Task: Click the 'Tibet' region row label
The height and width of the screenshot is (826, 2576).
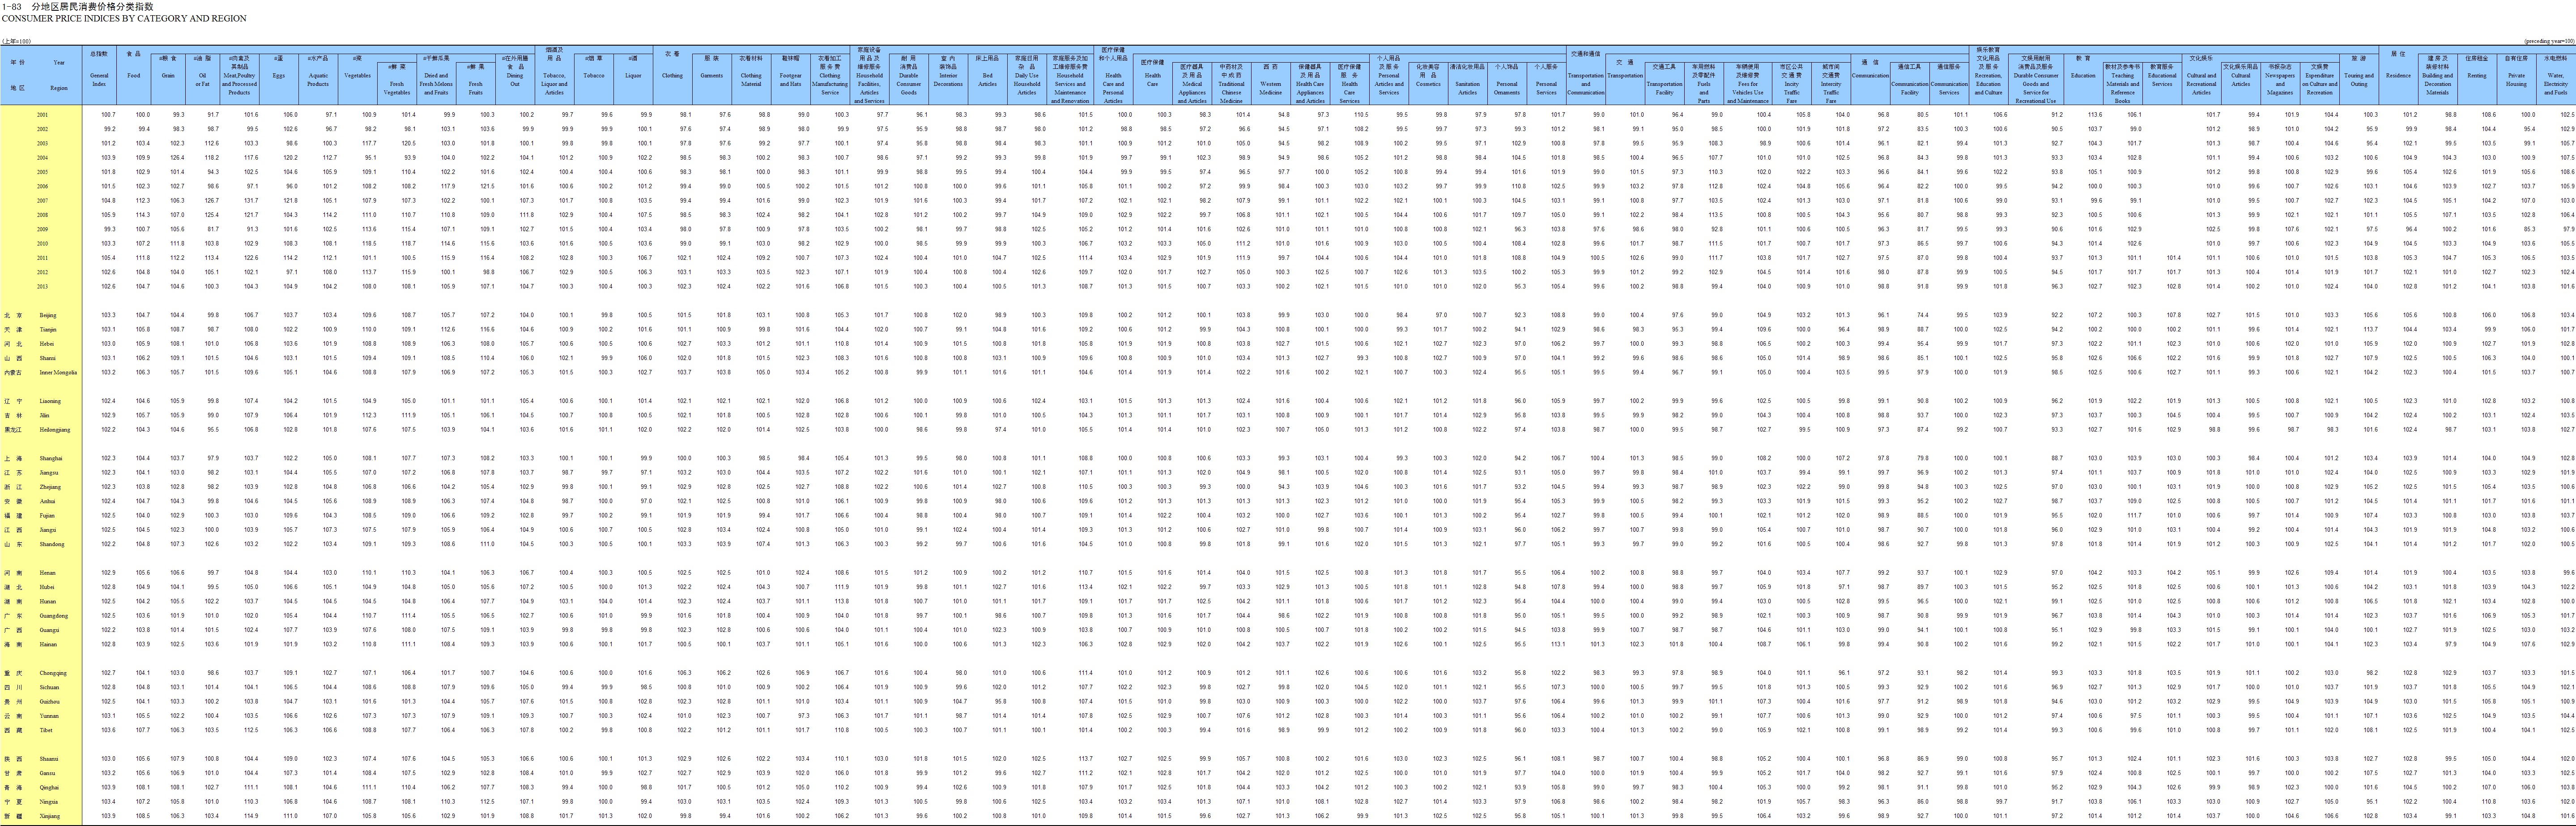Action: click(x=46, y=730)
